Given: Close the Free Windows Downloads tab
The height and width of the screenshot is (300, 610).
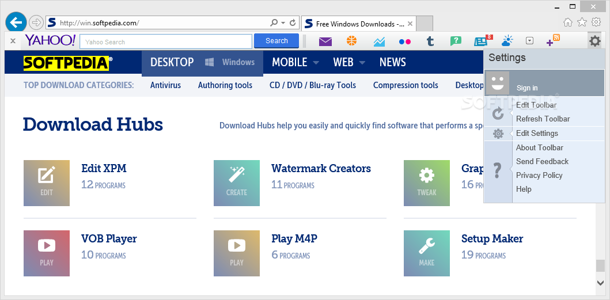Looking at the screenshot, I should click(410, 24).
